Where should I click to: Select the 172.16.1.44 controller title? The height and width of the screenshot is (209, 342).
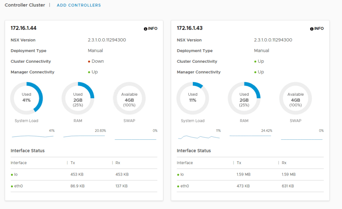(24, 28)
